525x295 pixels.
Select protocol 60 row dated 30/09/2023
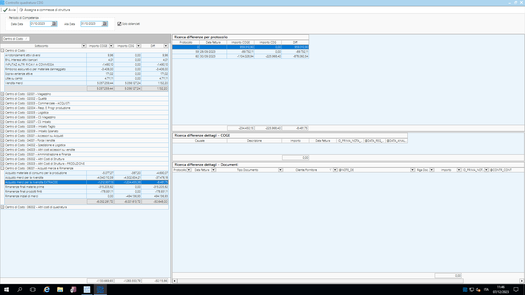tap(240, 56)
